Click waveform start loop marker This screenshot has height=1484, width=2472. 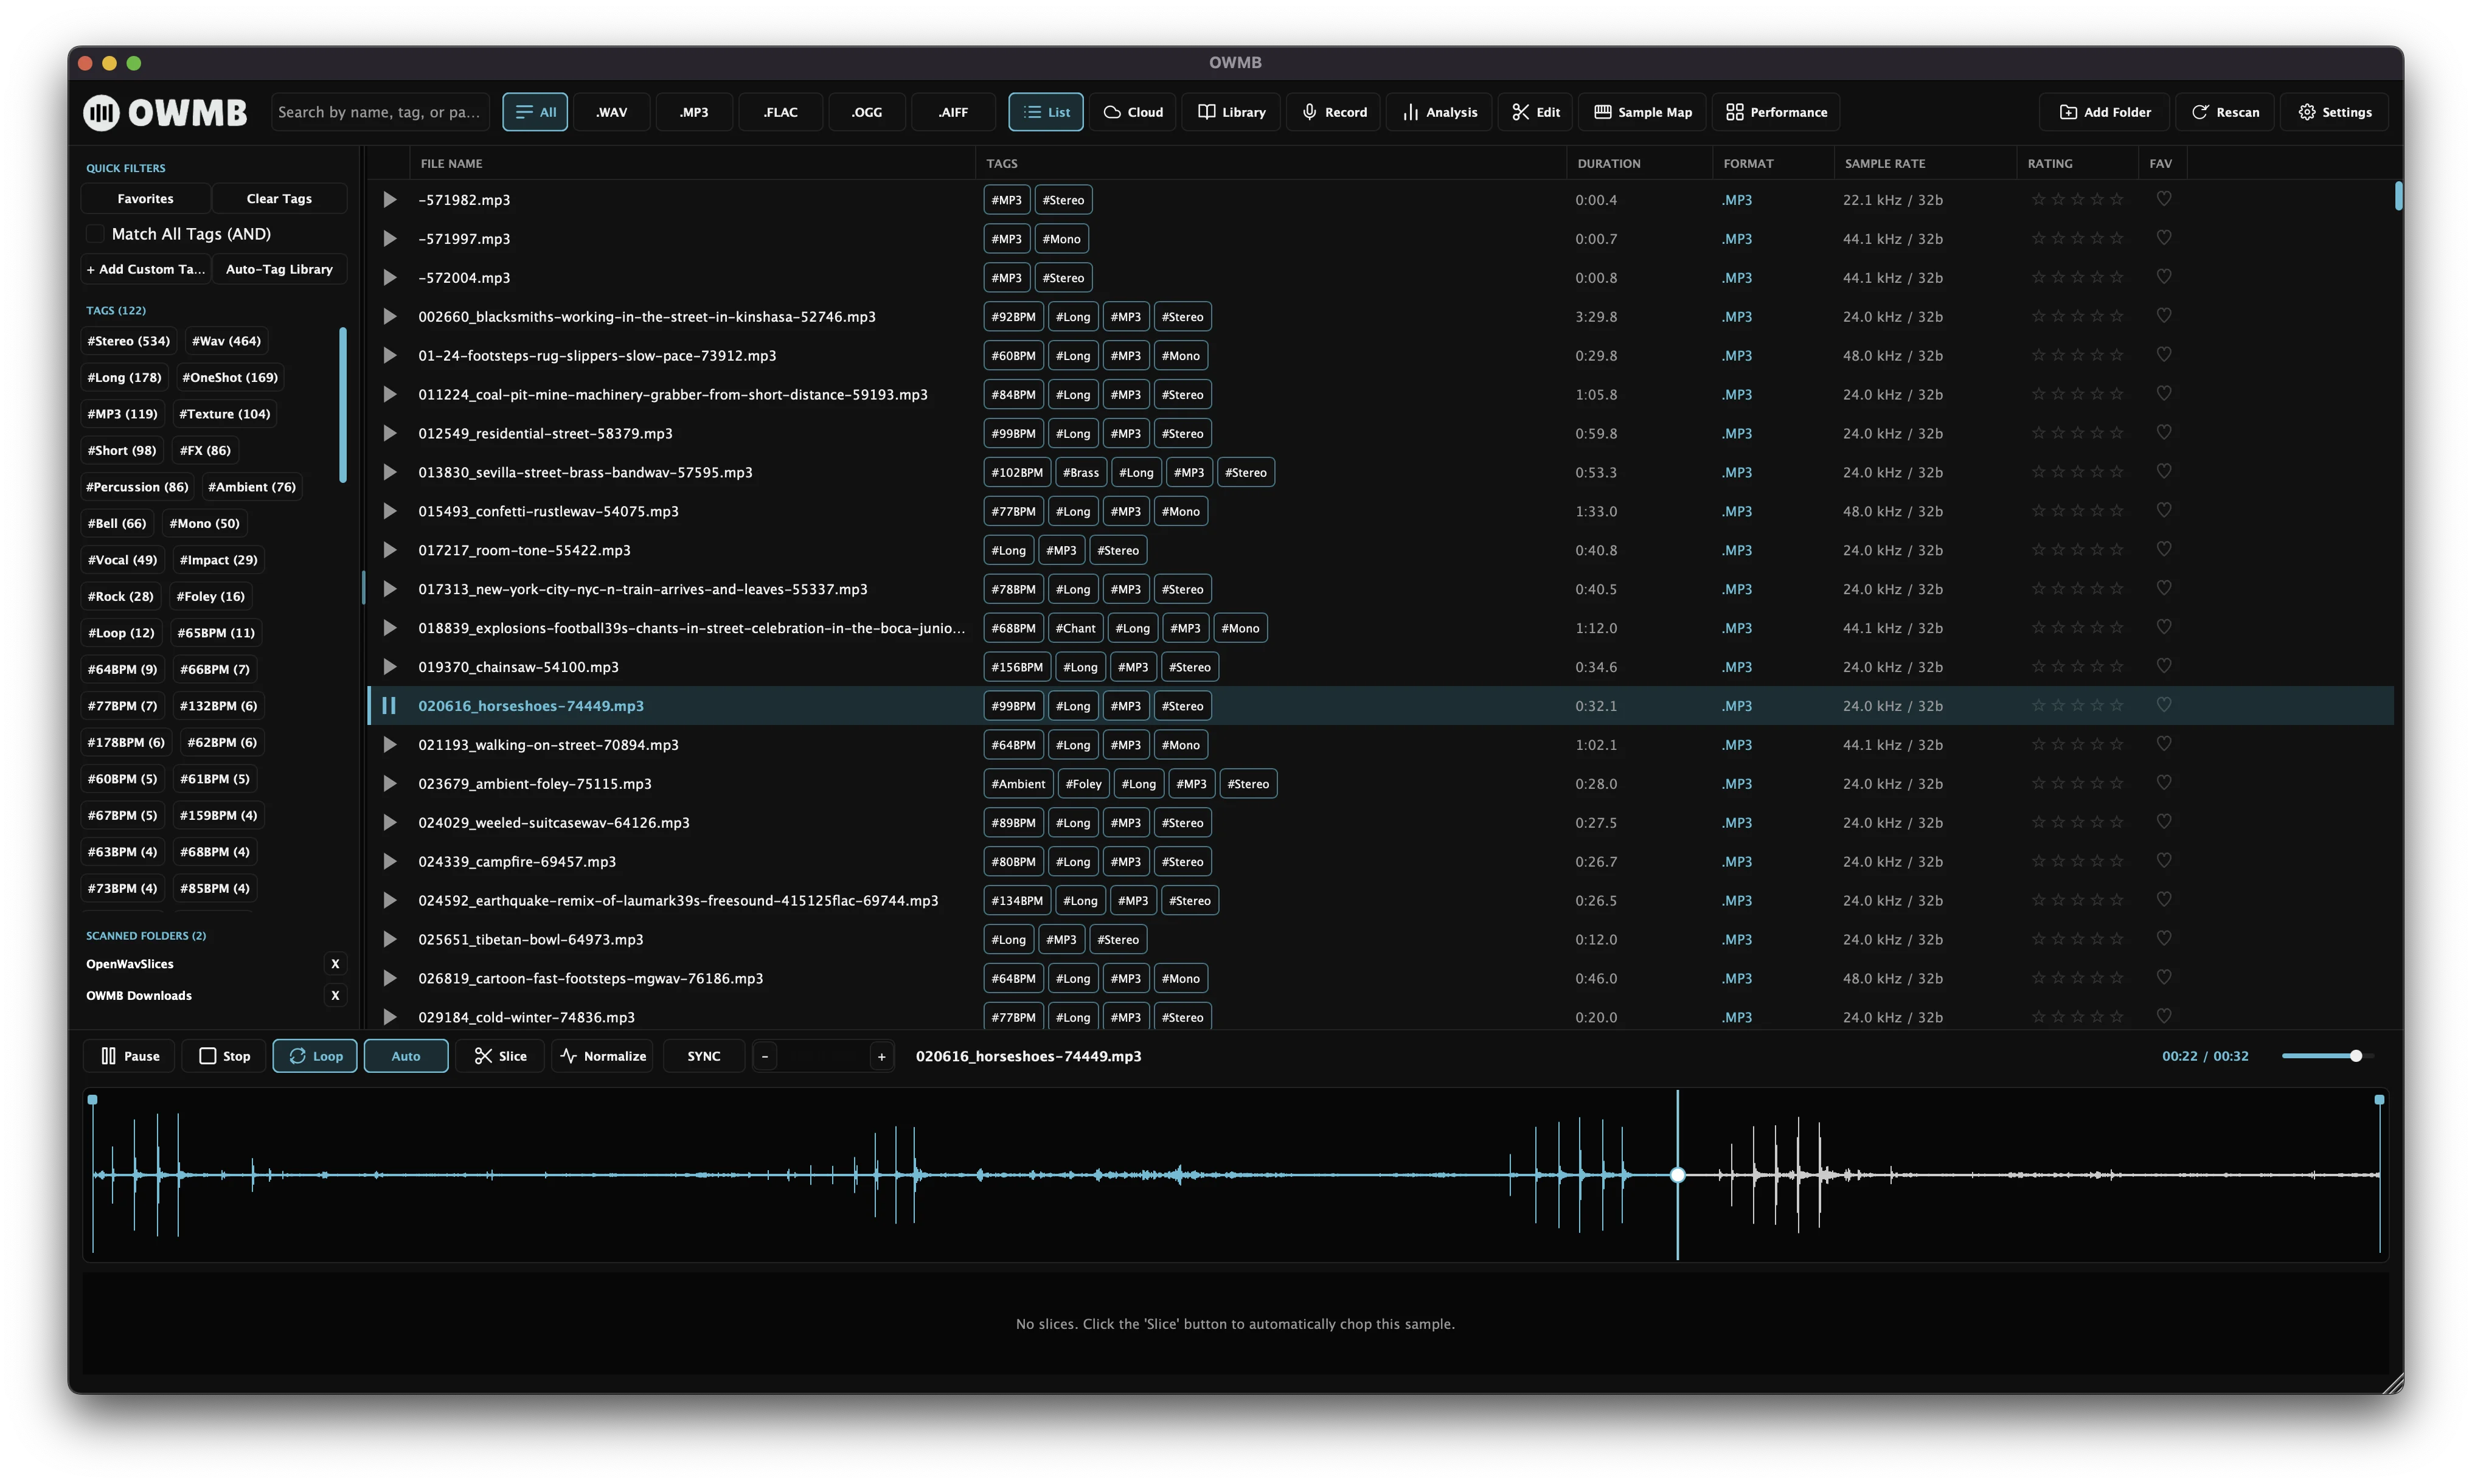click(93, 1100)
